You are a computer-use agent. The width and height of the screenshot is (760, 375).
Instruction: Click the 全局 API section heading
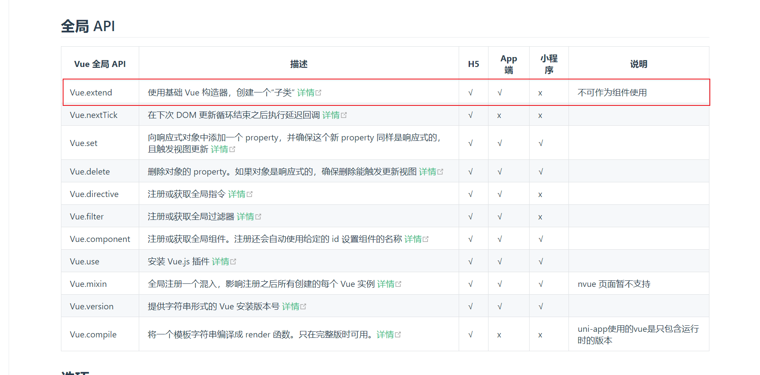pos(88,26)
